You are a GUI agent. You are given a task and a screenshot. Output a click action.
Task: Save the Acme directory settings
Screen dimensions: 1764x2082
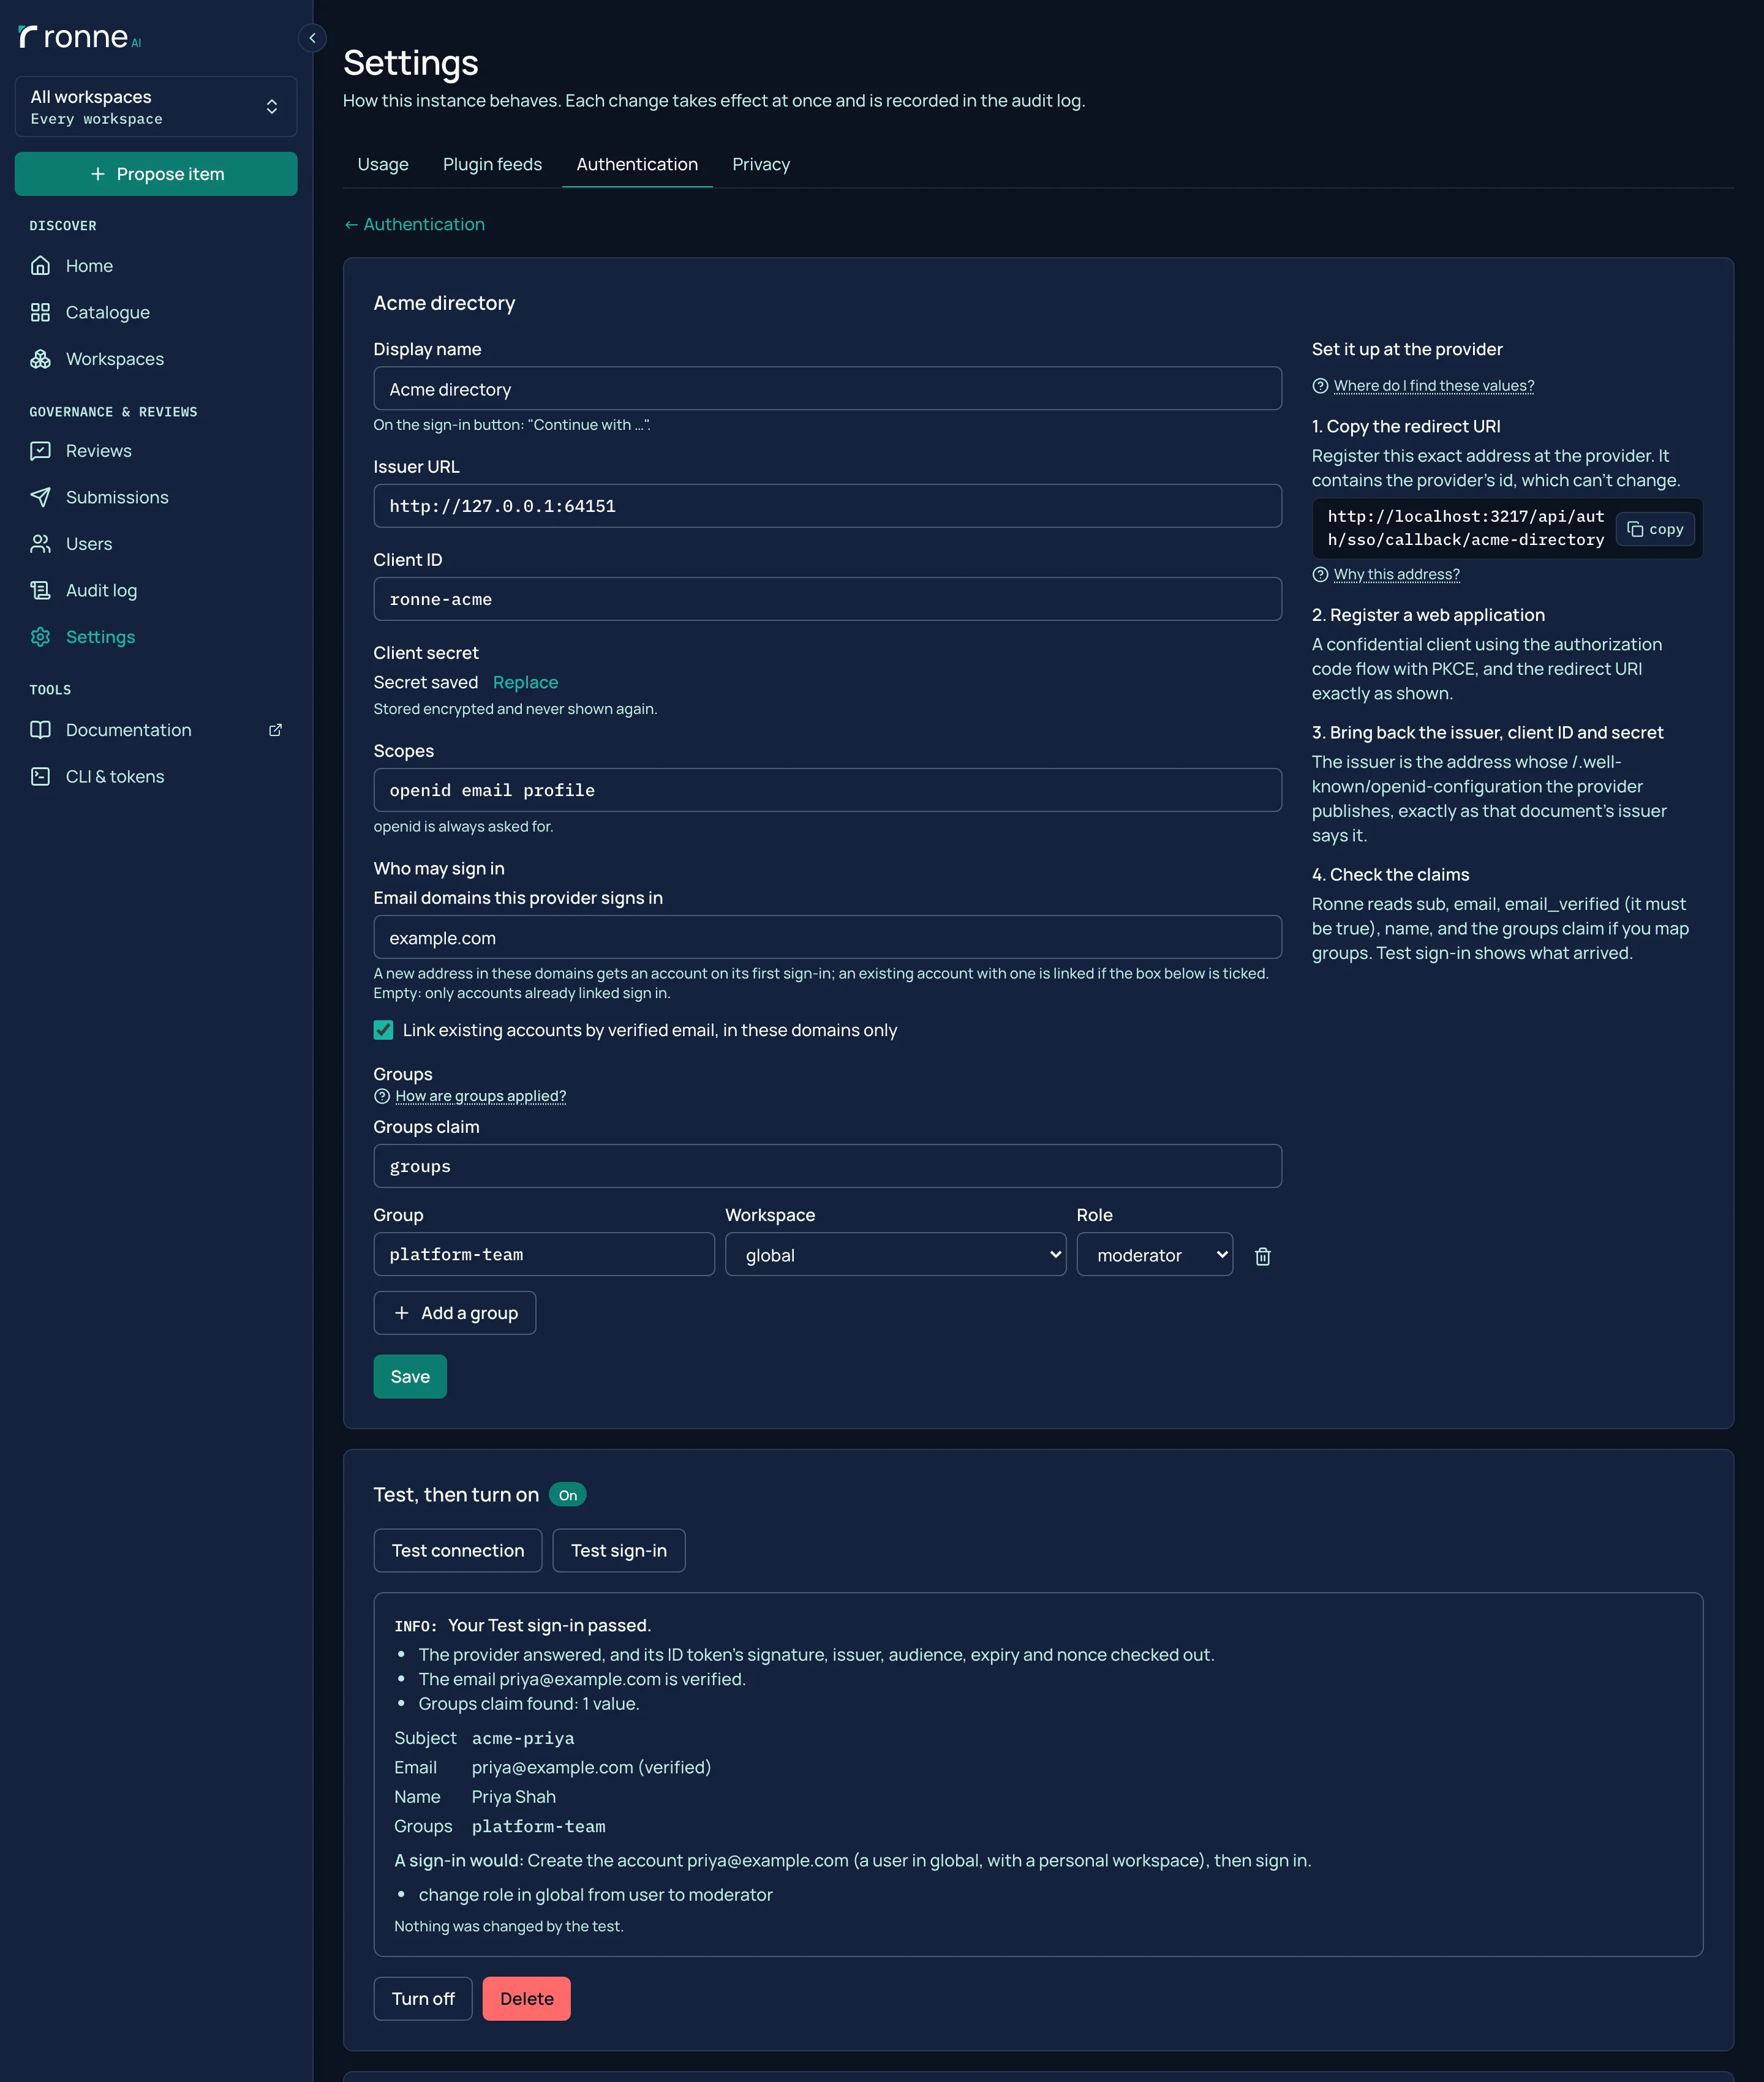410,1377
